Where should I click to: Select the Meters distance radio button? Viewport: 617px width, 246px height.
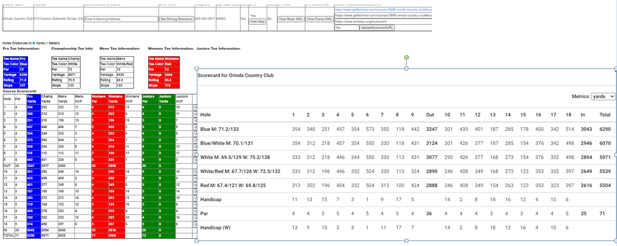[47, 43]
